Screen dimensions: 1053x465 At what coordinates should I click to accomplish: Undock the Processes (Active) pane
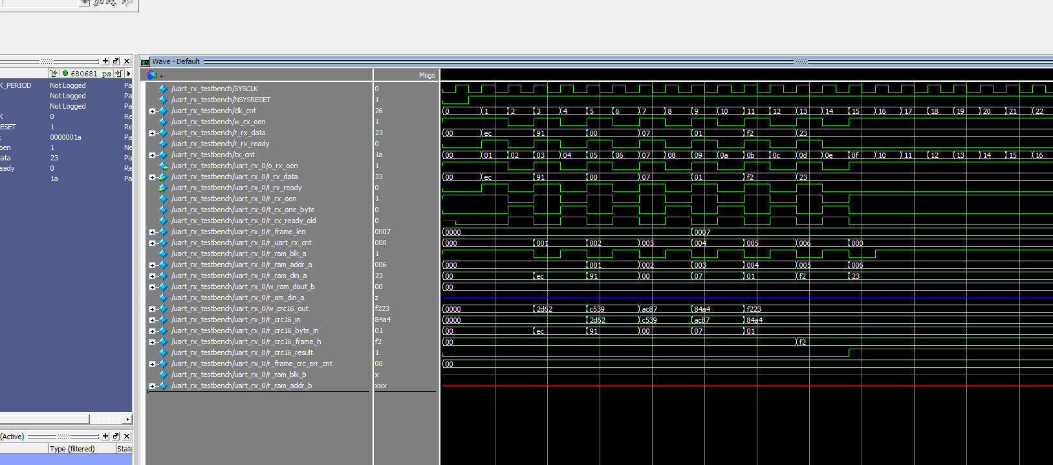(116, 436)
